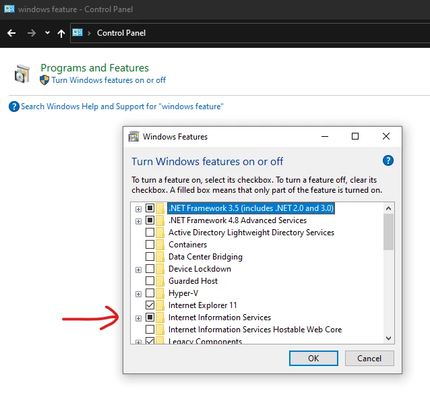Click the features list scroll up arrow
This screenshot has height=395, width=430.
388,208
